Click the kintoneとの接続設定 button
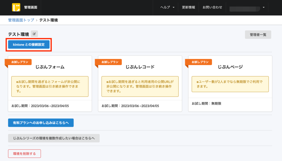 [28, 44]
